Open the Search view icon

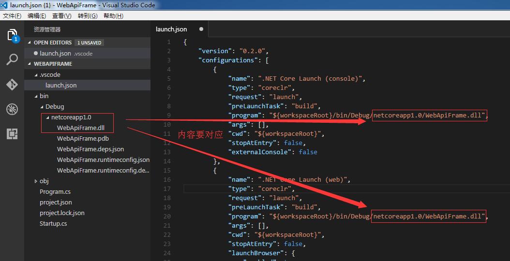pos(12,59)
